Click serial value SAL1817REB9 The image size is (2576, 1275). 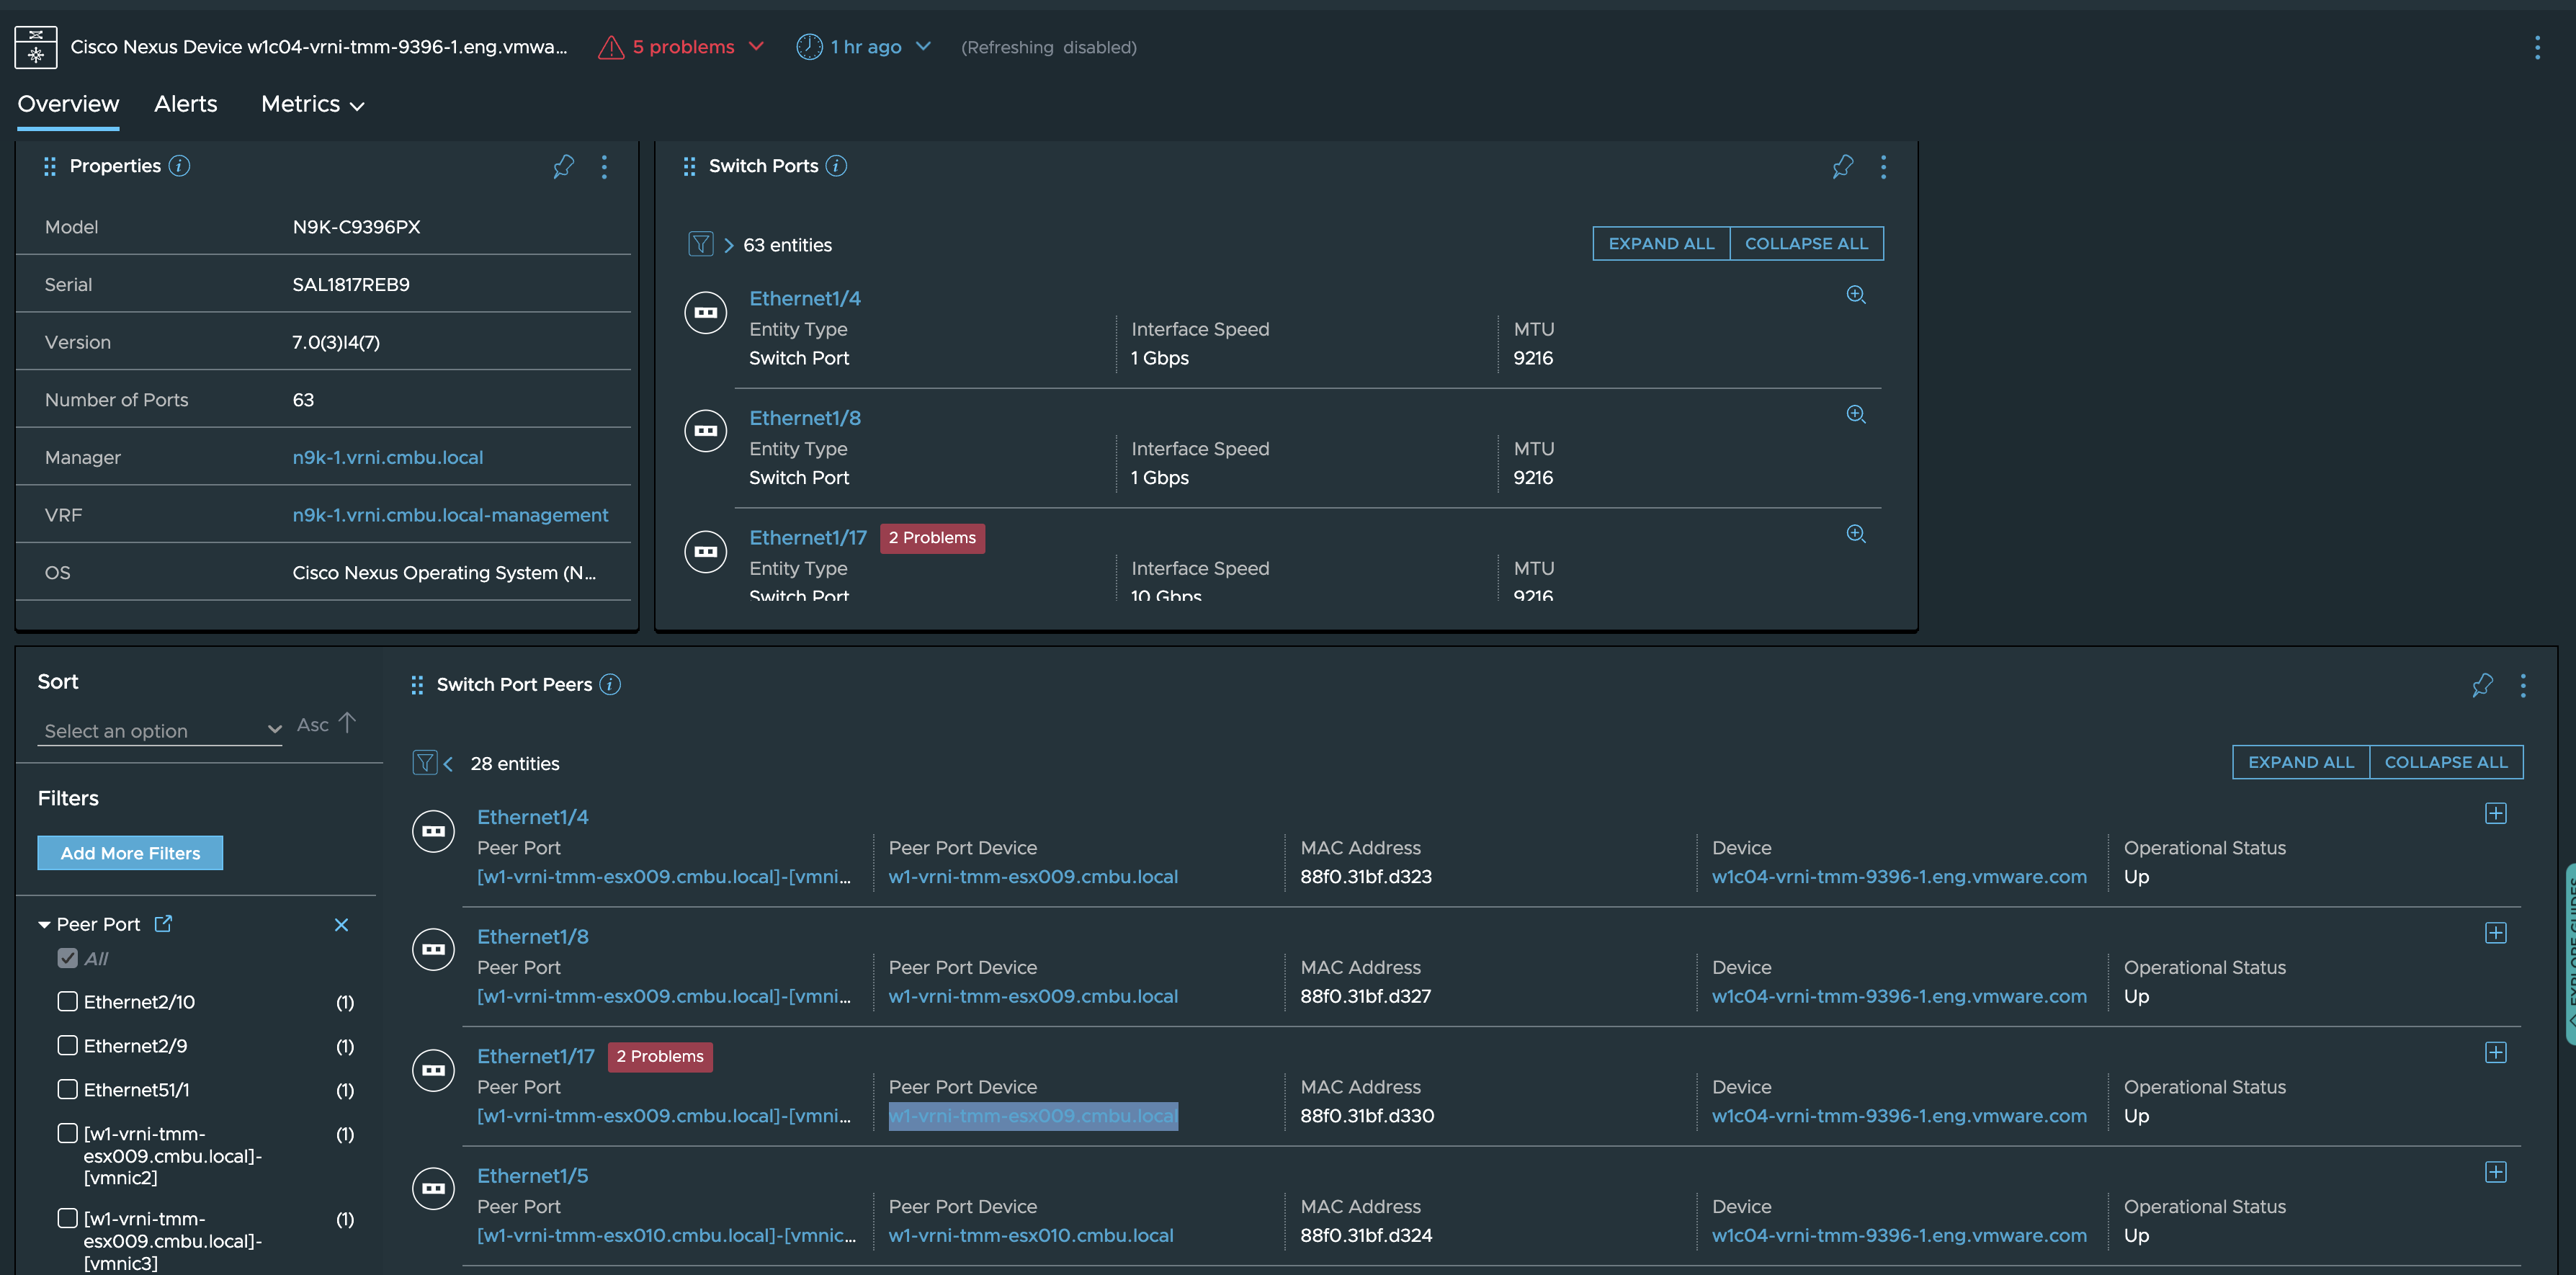(x=351, y=285)
